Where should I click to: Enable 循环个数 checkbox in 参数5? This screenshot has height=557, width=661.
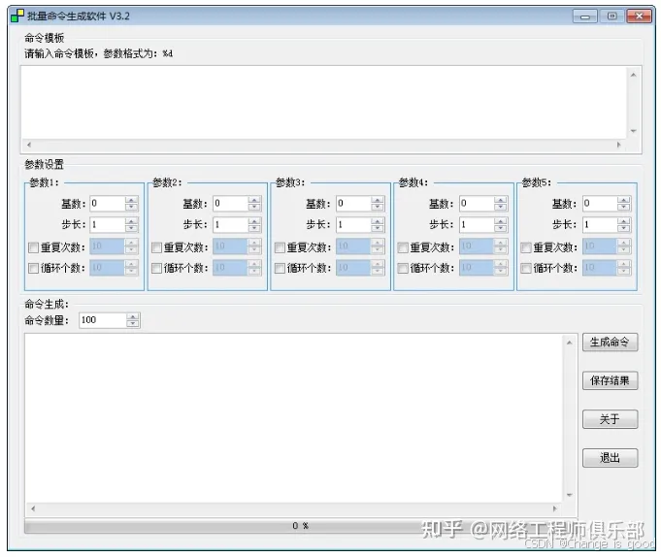[x=526, y=268]
